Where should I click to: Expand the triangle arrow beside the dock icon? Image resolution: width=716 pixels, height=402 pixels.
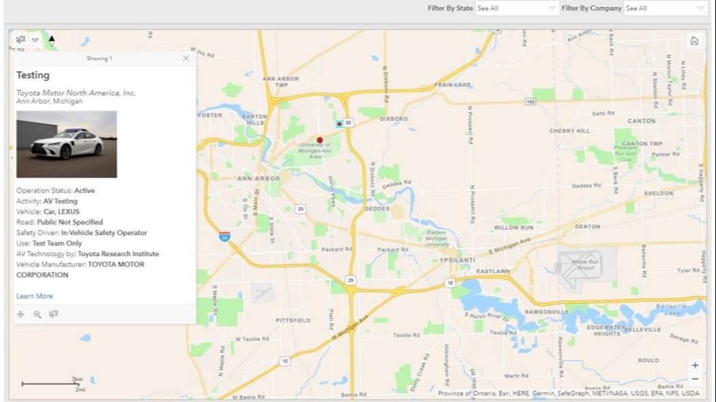pyautogui.click(x=35, y=40)
